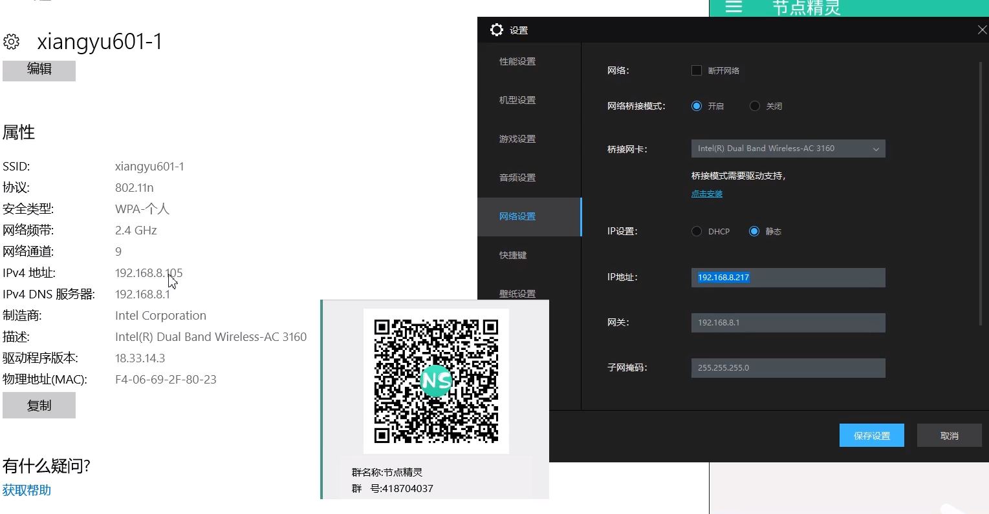The image size is (989, 514).
Task: Choose DHCP for IP设置
Action: (697, 231)
